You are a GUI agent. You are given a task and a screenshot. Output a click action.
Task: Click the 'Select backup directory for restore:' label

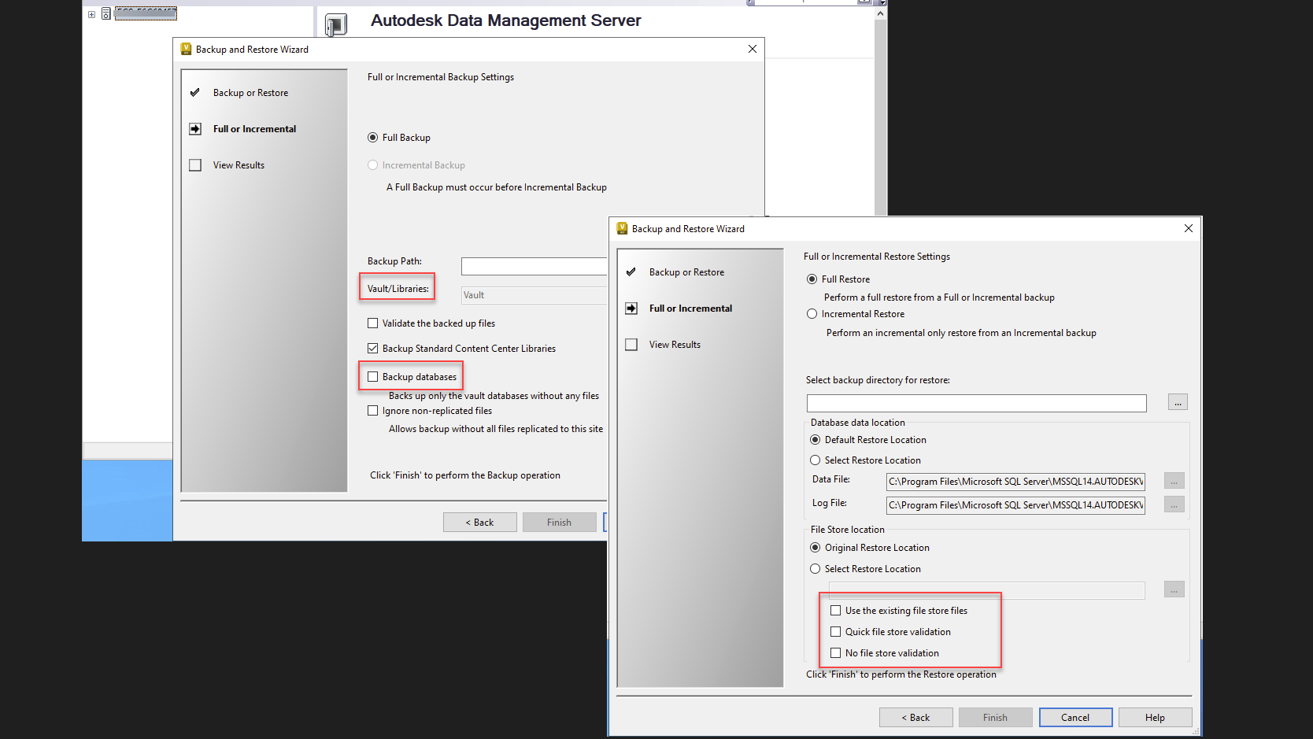(878, 380)
